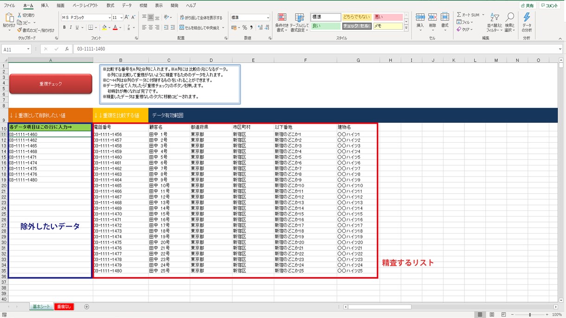The image size is (566, 318).
Task: Click the Format cells (書式) icon
Action: click(444, 17)
